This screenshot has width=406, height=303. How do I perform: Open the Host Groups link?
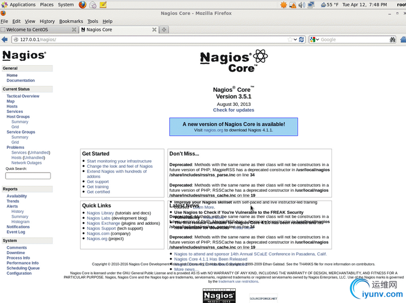[18, 117]
